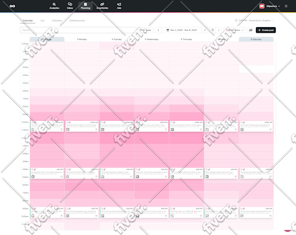Click the thumbnail on Monday's 9:00 PM post
This screenshot has width=296, height=235.
pyautogui.click(x=68, y=216)
